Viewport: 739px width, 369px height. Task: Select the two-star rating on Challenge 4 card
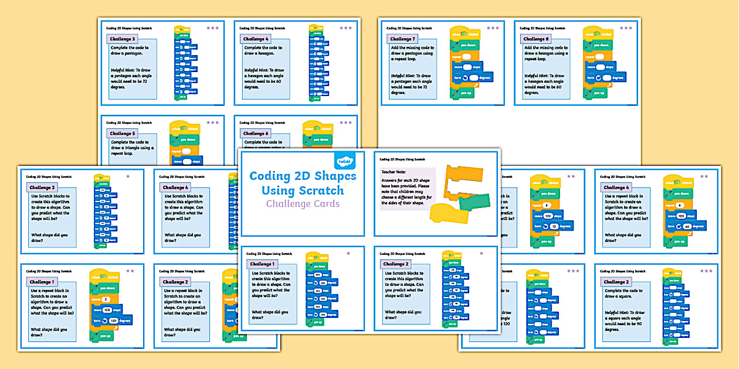(704, 176)
